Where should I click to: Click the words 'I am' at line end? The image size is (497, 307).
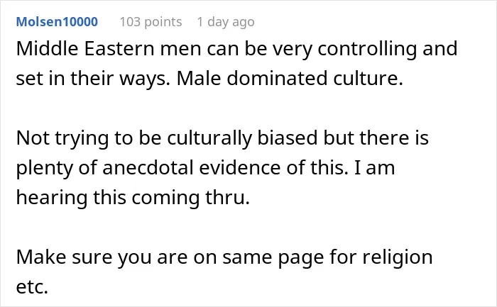(374, 167)
